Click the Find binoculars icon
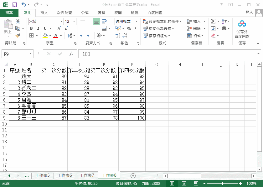 pos(224,28)
